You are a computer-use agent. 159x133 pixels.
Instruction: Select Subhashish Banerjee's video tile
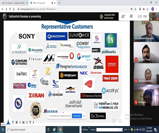pyautogui.click(x=146, y=31)
